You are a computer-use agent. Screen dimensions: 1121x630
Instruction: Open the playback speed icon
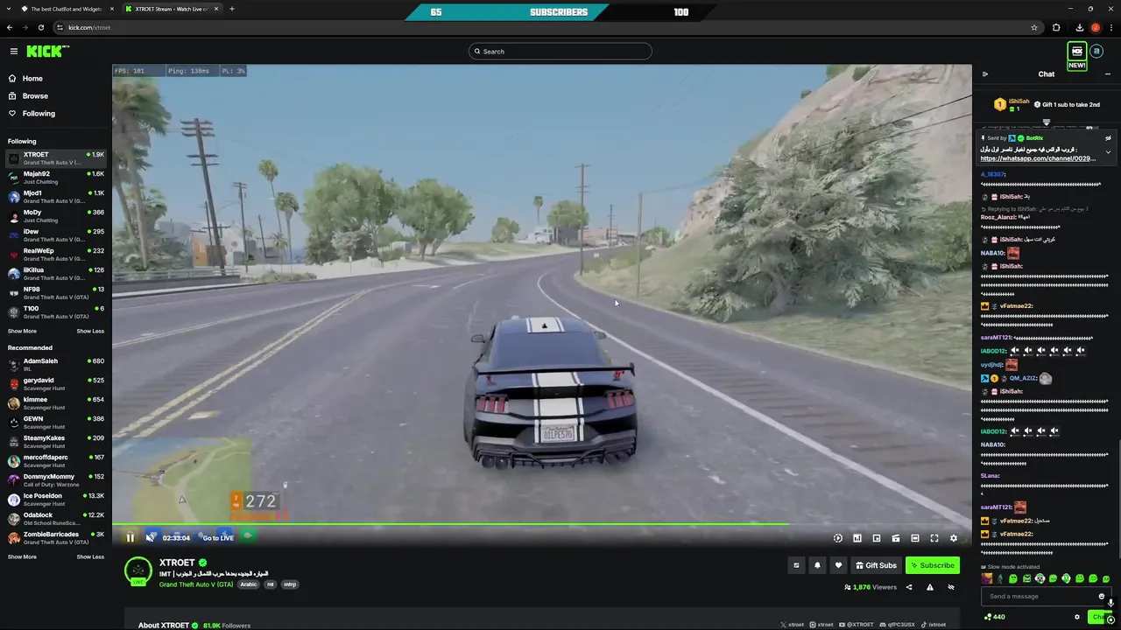click(x=838, y=538)
